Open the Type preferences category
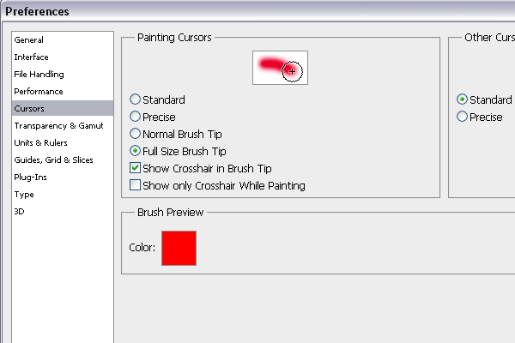Viewport: 515px width, 343px height. click(63, 195)
